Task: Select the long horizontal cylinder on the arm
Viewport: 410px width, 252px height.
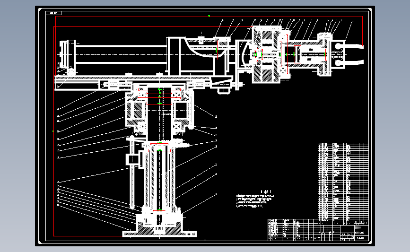Action: pos(121,54)
